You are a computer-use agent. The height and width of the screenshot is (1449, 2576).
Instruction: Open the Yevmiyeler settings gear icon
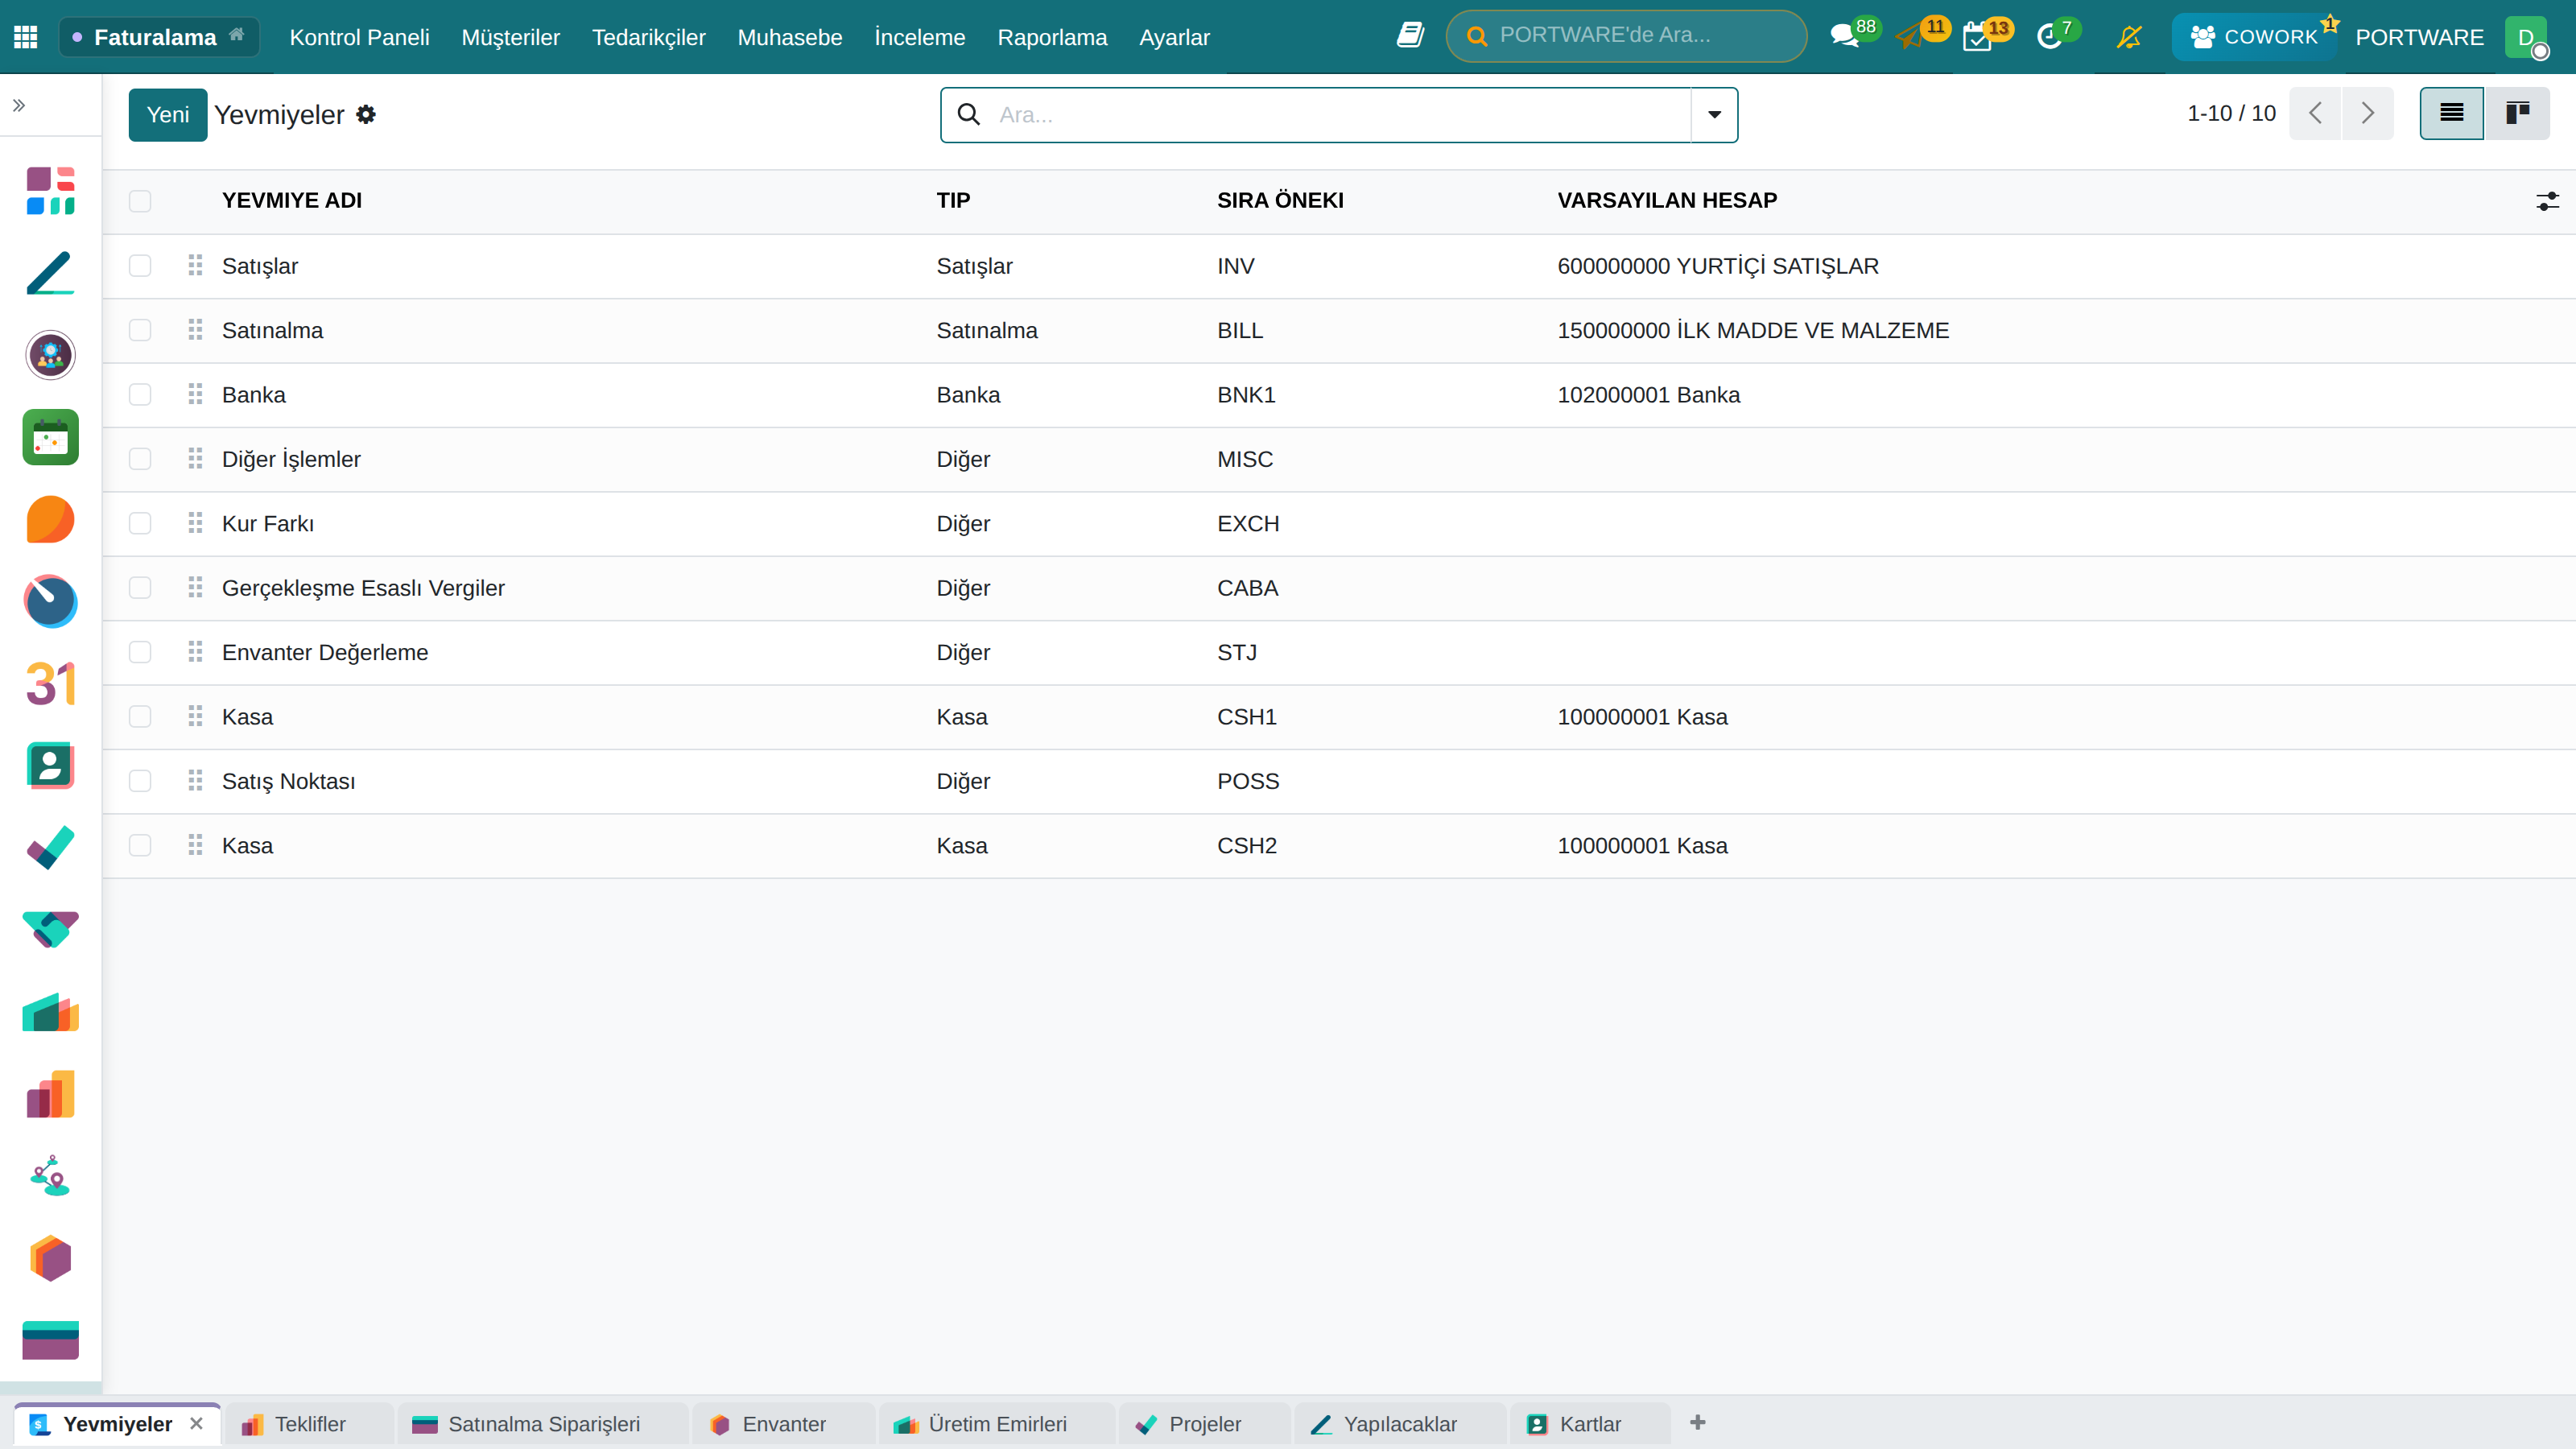366,115
